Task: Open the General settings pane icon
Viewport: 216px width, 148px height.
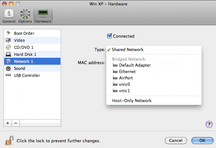Action: coord(9,14)
